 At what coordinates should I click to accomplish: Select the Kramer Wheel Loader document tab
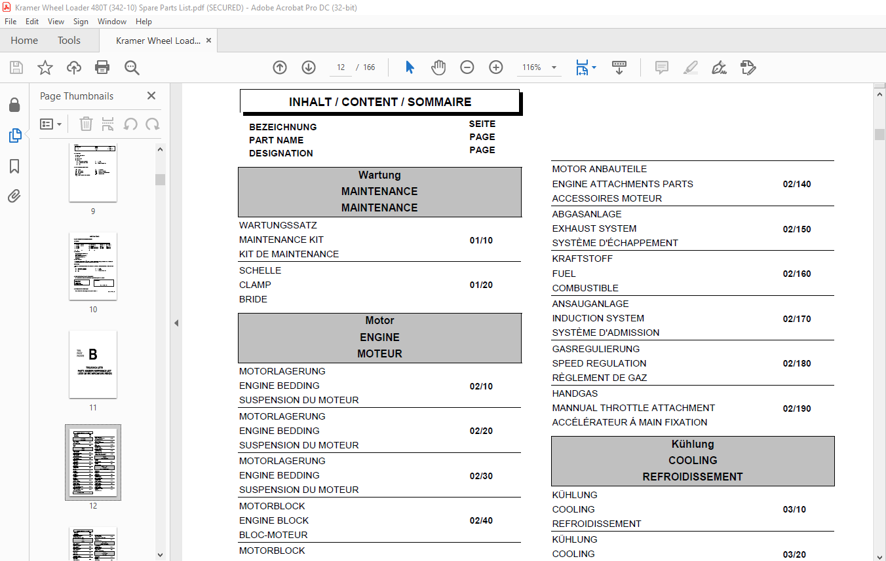(158, 41)
